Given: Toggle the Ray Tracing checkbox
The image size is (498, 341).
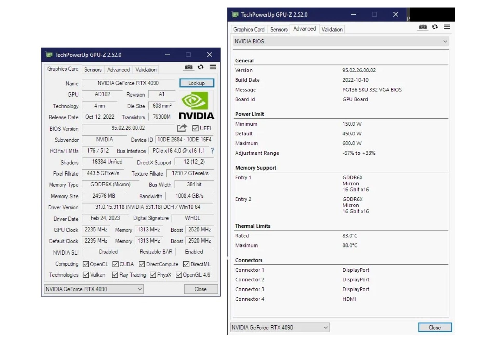Looking at the screenshot, I should pyautogui.click(x=115, y=275).
